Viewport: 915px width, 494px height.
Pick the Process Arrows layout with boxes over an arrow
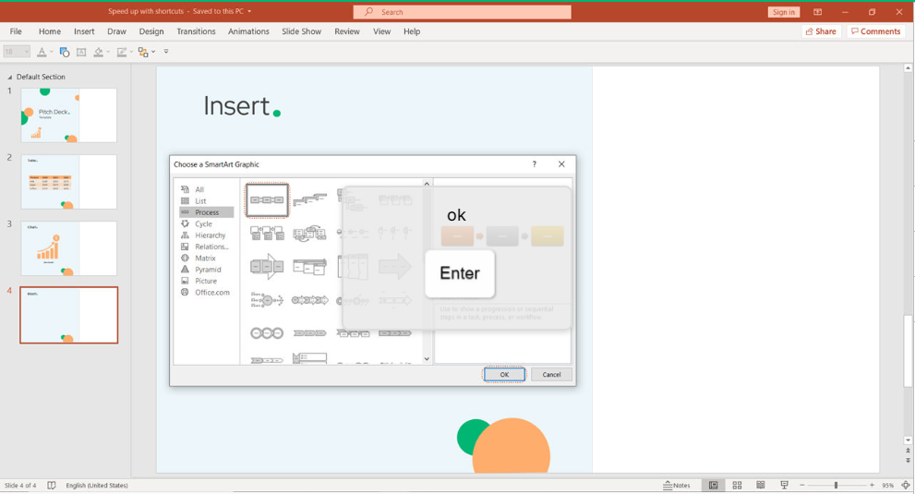(267, 267)
